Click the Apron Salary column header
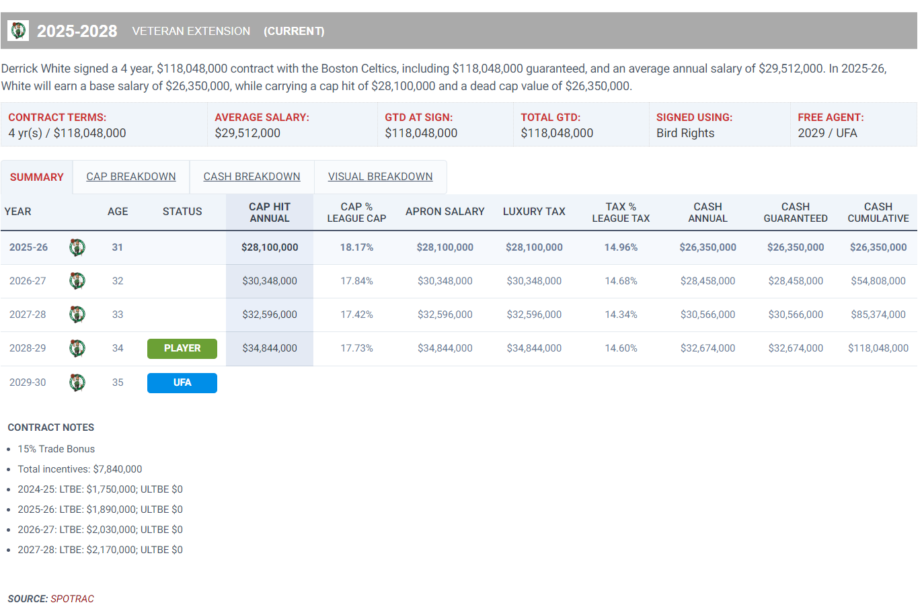Viewport: 922px width, 615px height. coord(445,212)
